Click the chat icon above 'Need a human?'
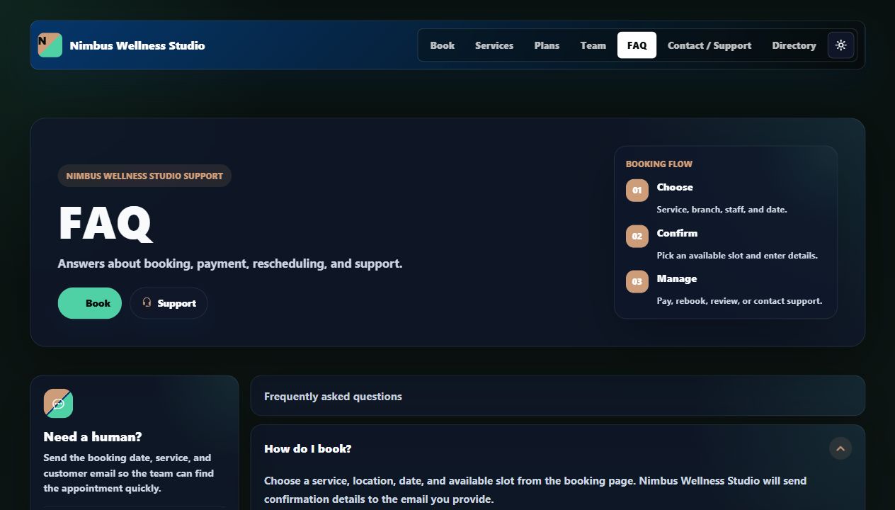 coord(58,404)
